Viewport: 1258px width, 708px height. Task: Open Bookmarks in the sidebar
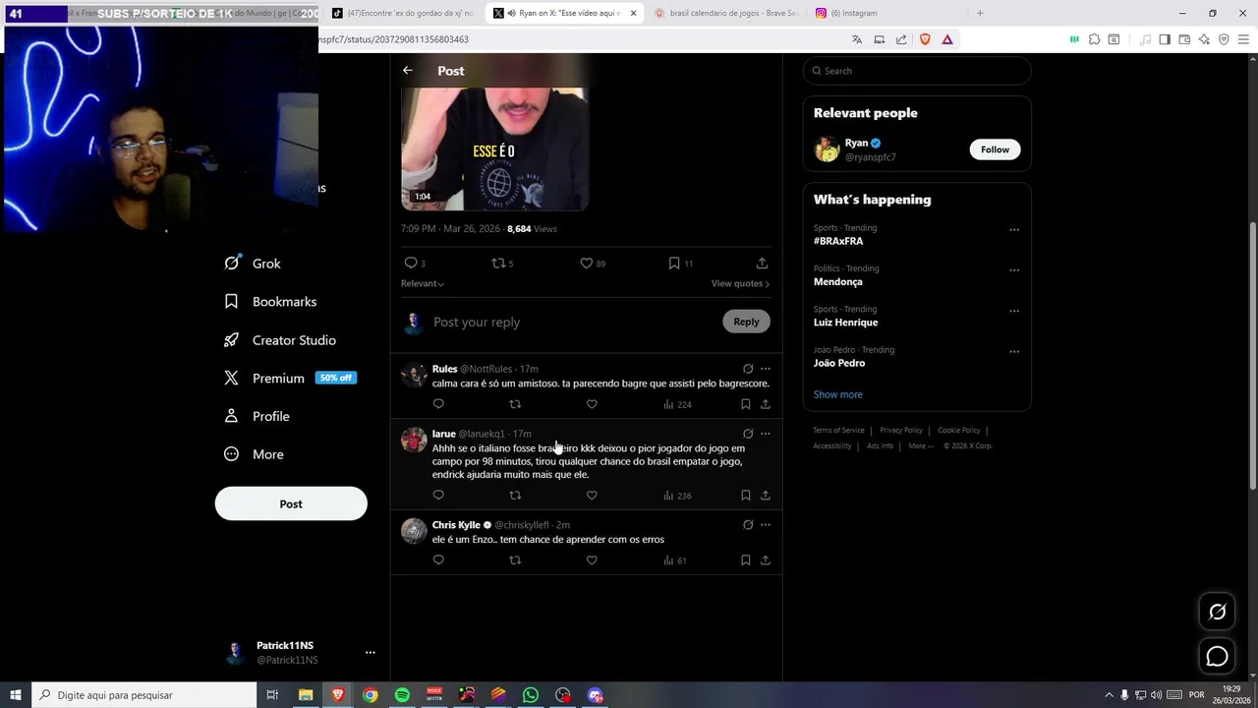point(270,302)
